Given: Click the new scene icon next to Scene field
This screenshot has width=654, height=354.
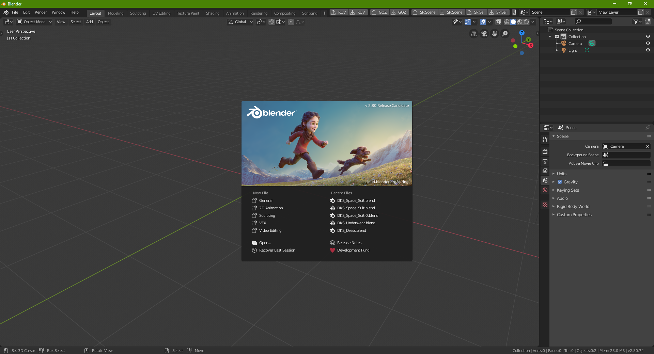Looking at the screenshot, I should [x=574, y=12].
